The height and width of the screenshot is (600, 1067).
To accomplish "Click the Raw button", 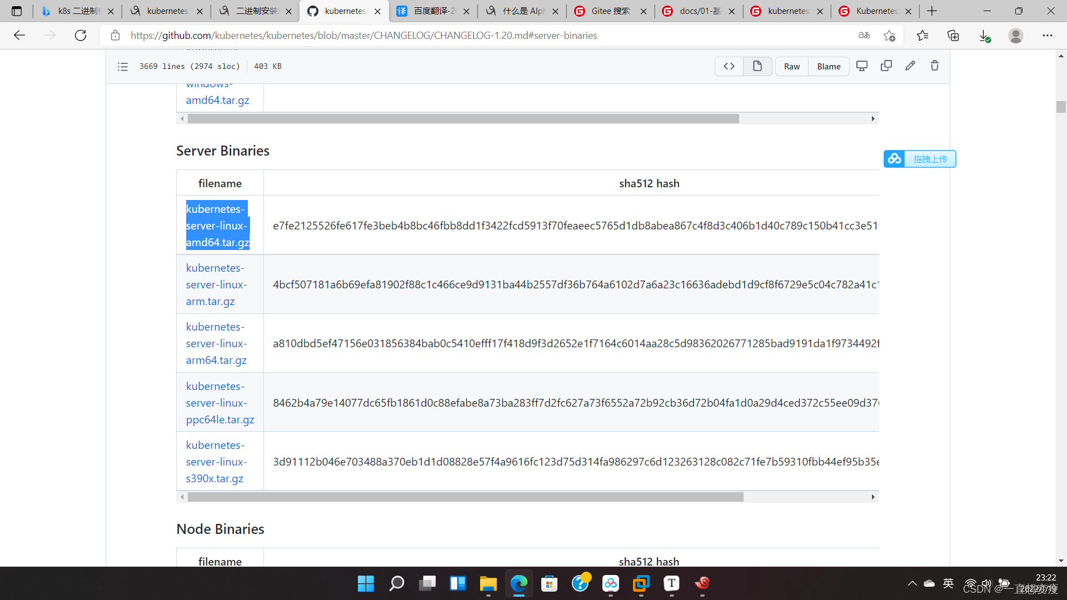I will point(791,67).
